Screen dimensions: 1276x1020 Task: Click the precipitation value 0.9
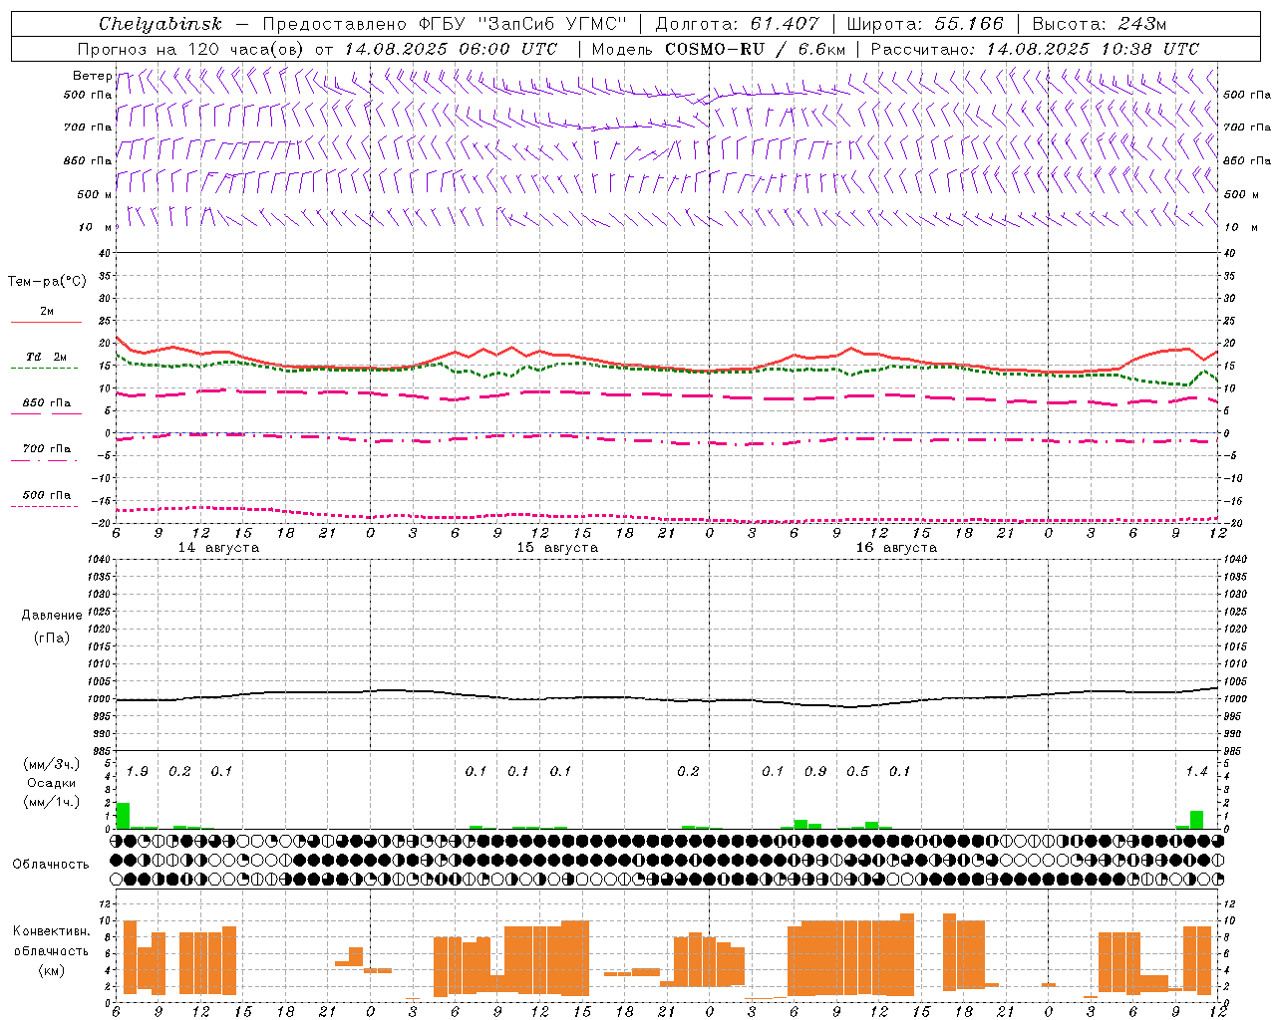coord(815,772)
